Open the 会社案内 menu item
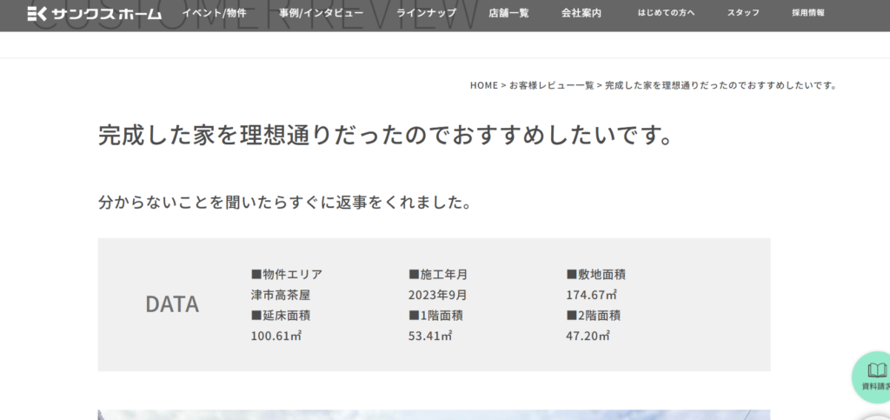 [x=581, y=13]
